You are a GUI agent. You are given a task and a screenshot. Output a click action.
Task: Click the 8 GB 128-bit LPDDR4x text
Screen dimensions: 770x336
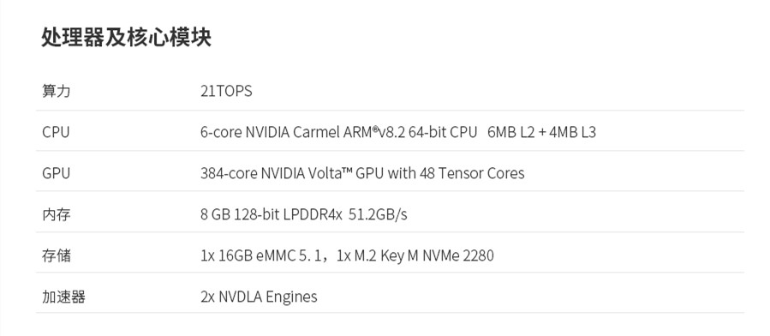[x=271, y=214]
